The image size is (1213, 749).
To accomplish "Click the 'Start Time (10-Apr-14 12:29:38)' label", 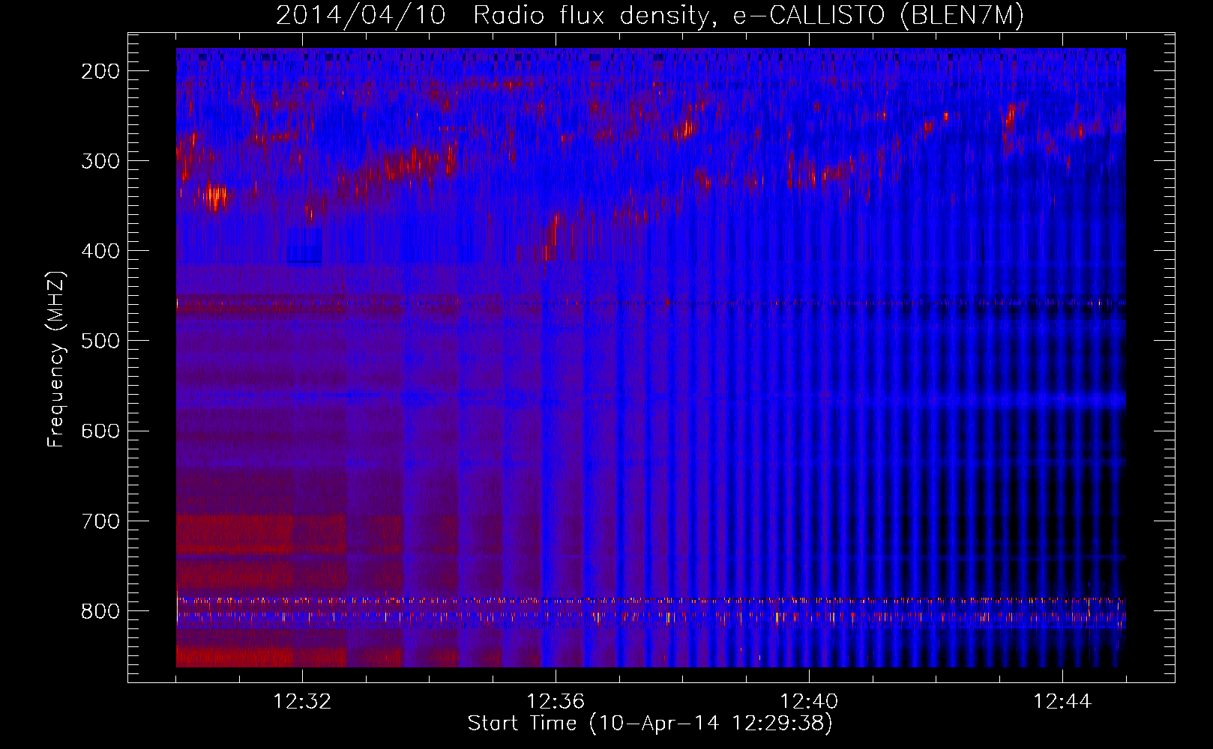I will 650,724.
